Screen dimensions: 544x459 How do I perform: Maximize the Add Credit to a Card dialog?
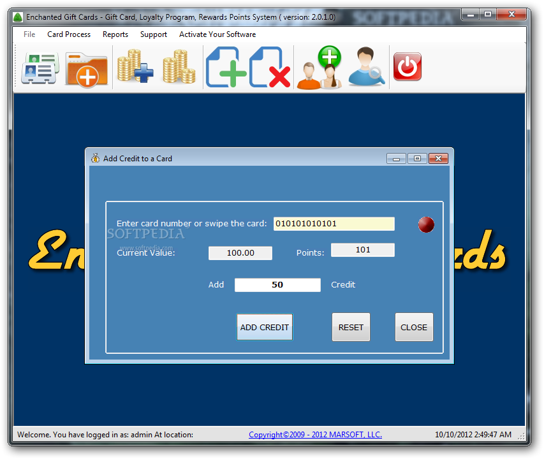[417, 159]
